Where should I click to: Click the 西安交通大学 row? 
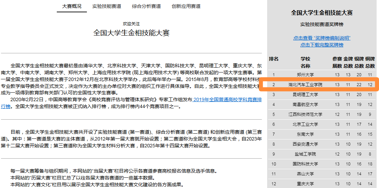305,144
